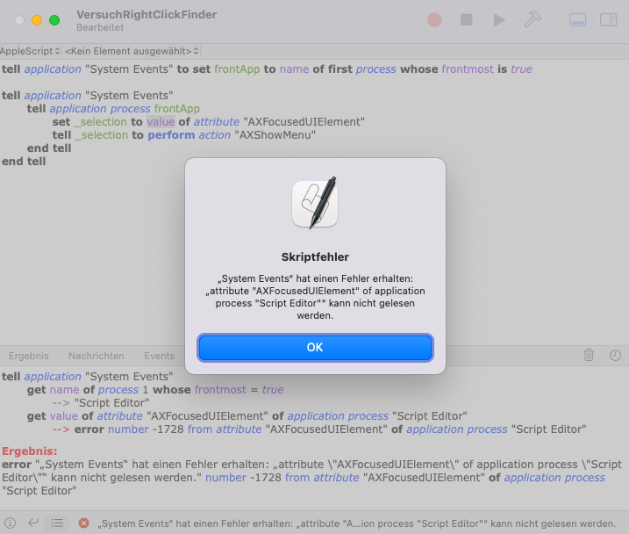
Task: Click the final 'end tell' line
Action: tap(24, 162)
